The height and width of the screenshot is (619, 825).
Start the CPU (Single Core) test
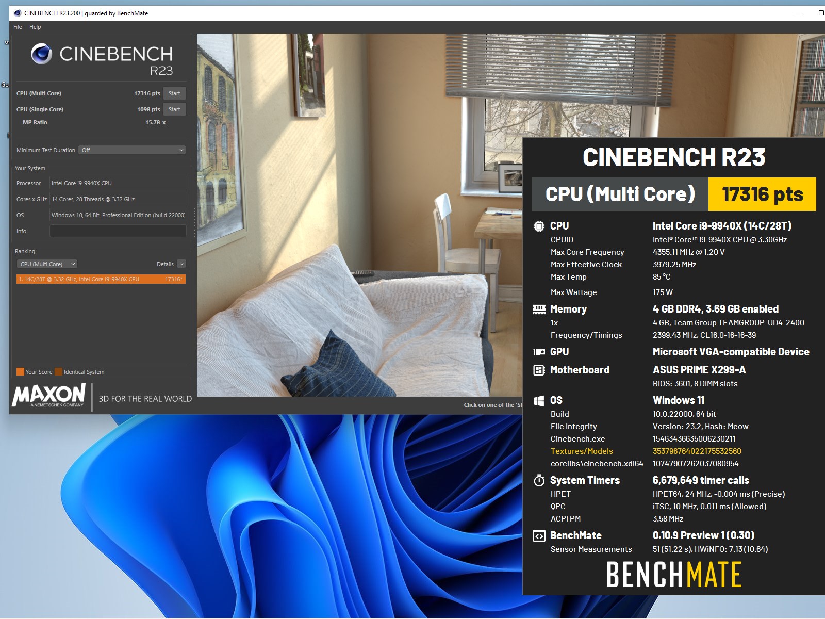coord(174,109)
